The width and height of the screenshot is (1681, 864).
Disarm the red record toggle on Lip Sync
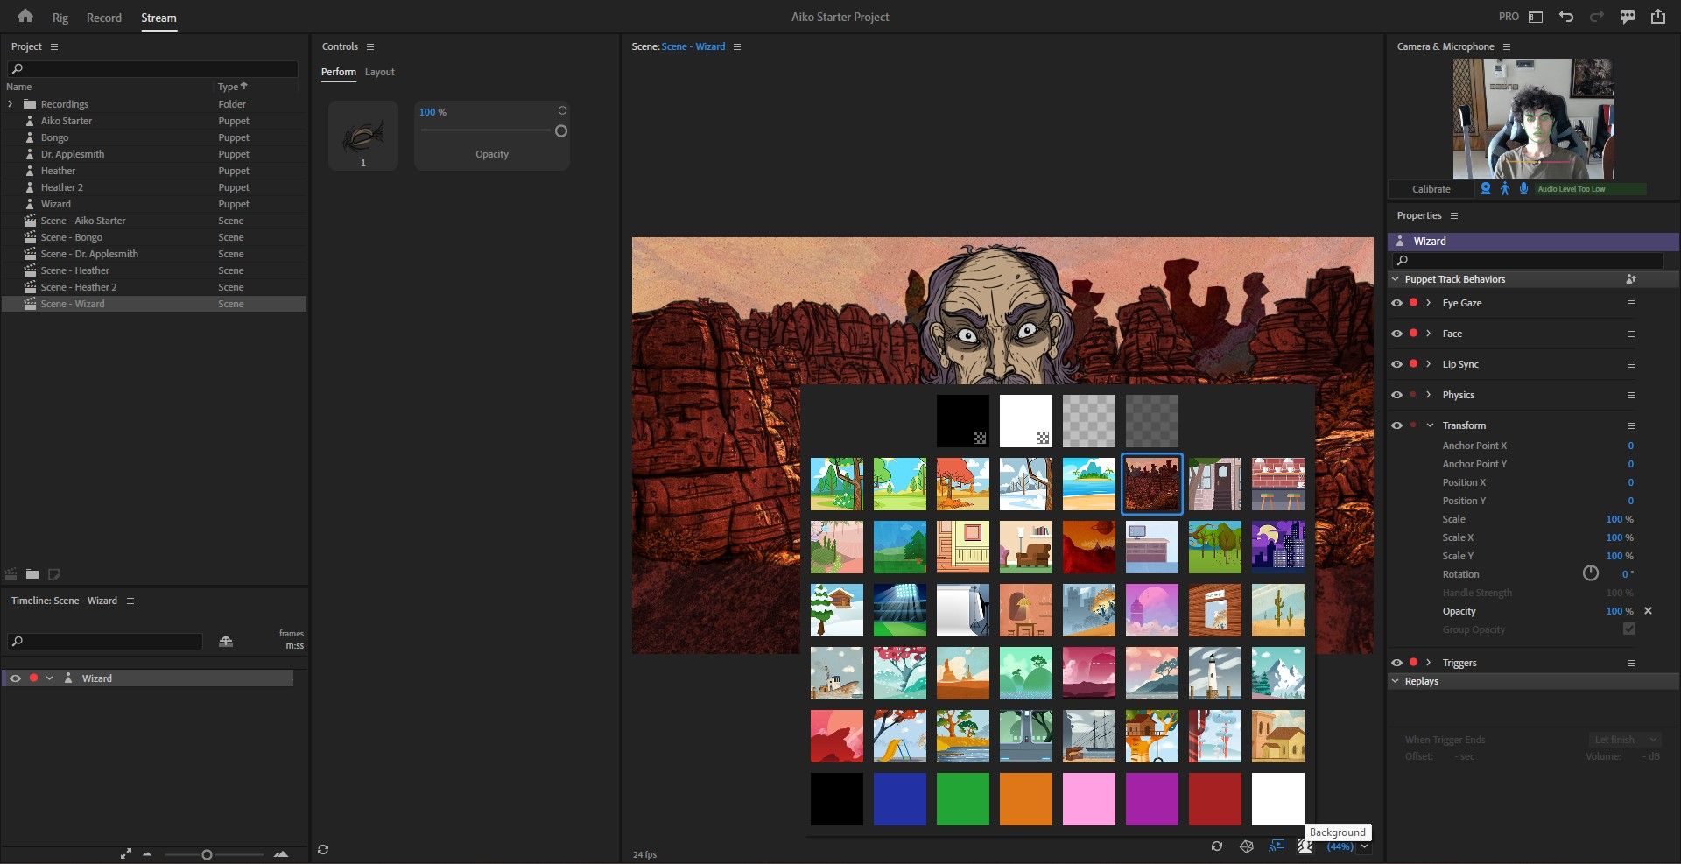(1413, 363)
